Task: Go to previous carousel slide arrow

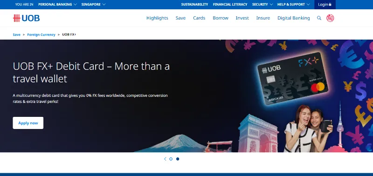Action: coord(165,159)
